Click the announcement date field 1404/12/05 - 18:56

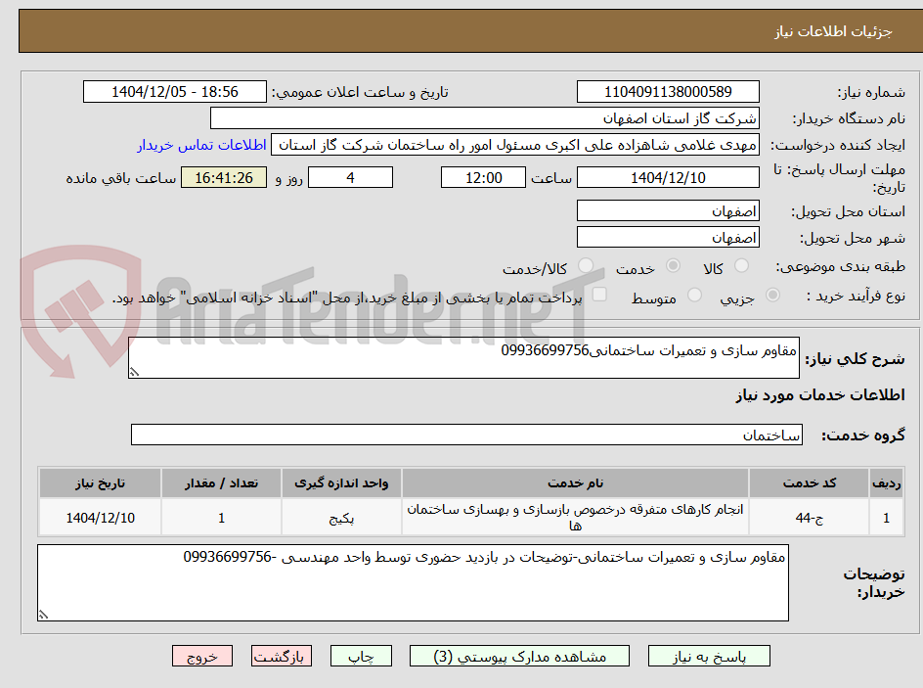(175, 92)
